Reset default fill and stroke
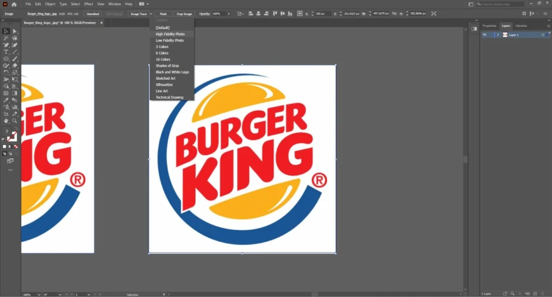This screenshot has height=297, width=552. 4,140
